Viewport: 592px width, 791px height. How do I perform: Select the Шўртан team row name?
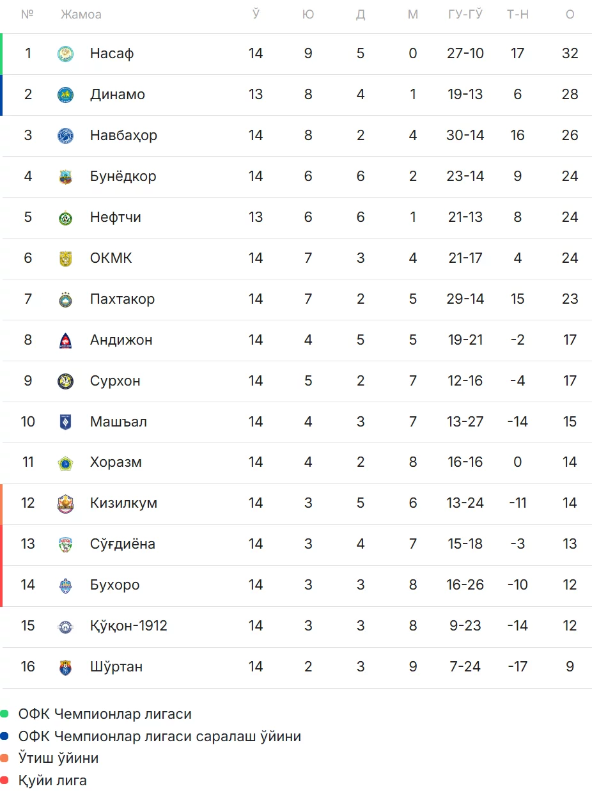pos(116,666)
